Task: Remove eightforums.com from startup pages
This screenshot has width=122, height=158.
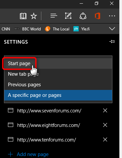Action: [x=105, y=125]
